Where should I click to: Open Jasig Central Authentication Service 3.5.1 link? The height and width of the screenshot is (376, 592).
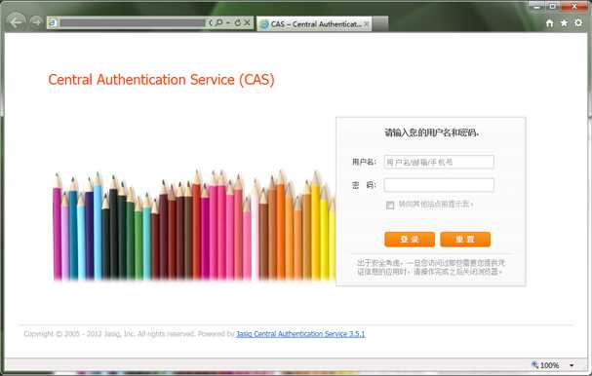click(x=300, y=334)
